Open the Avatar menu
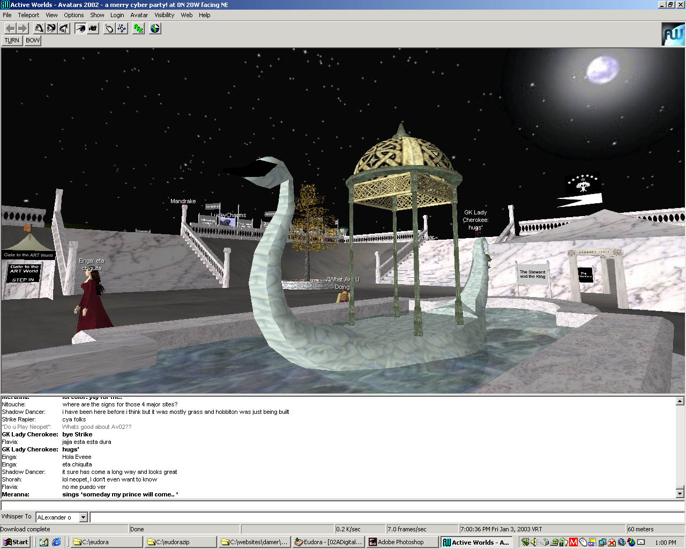This screenshot has height=549, width=686. tap(139, 15)
